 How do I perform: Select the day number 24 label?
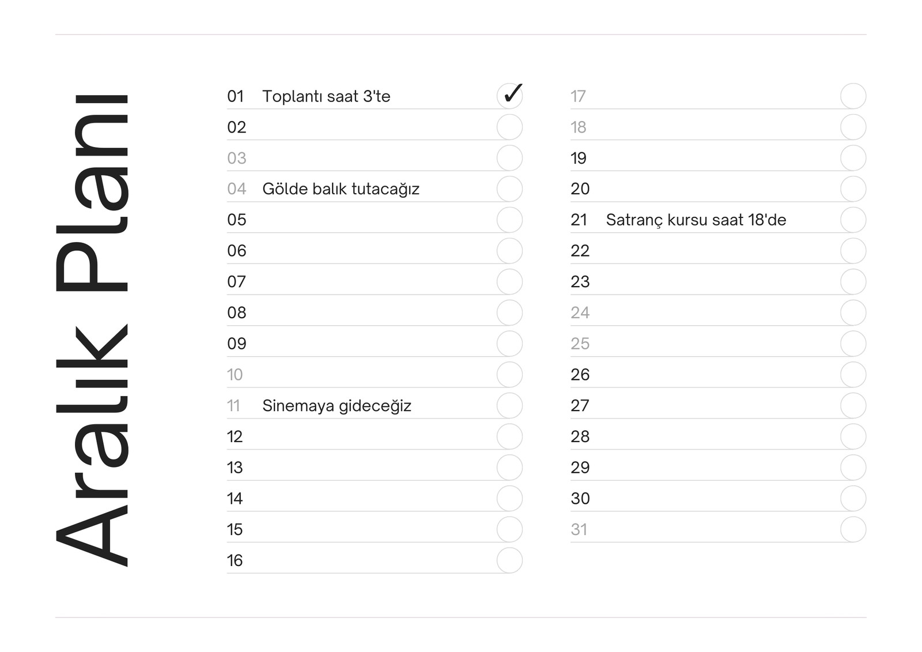point(580,312)
